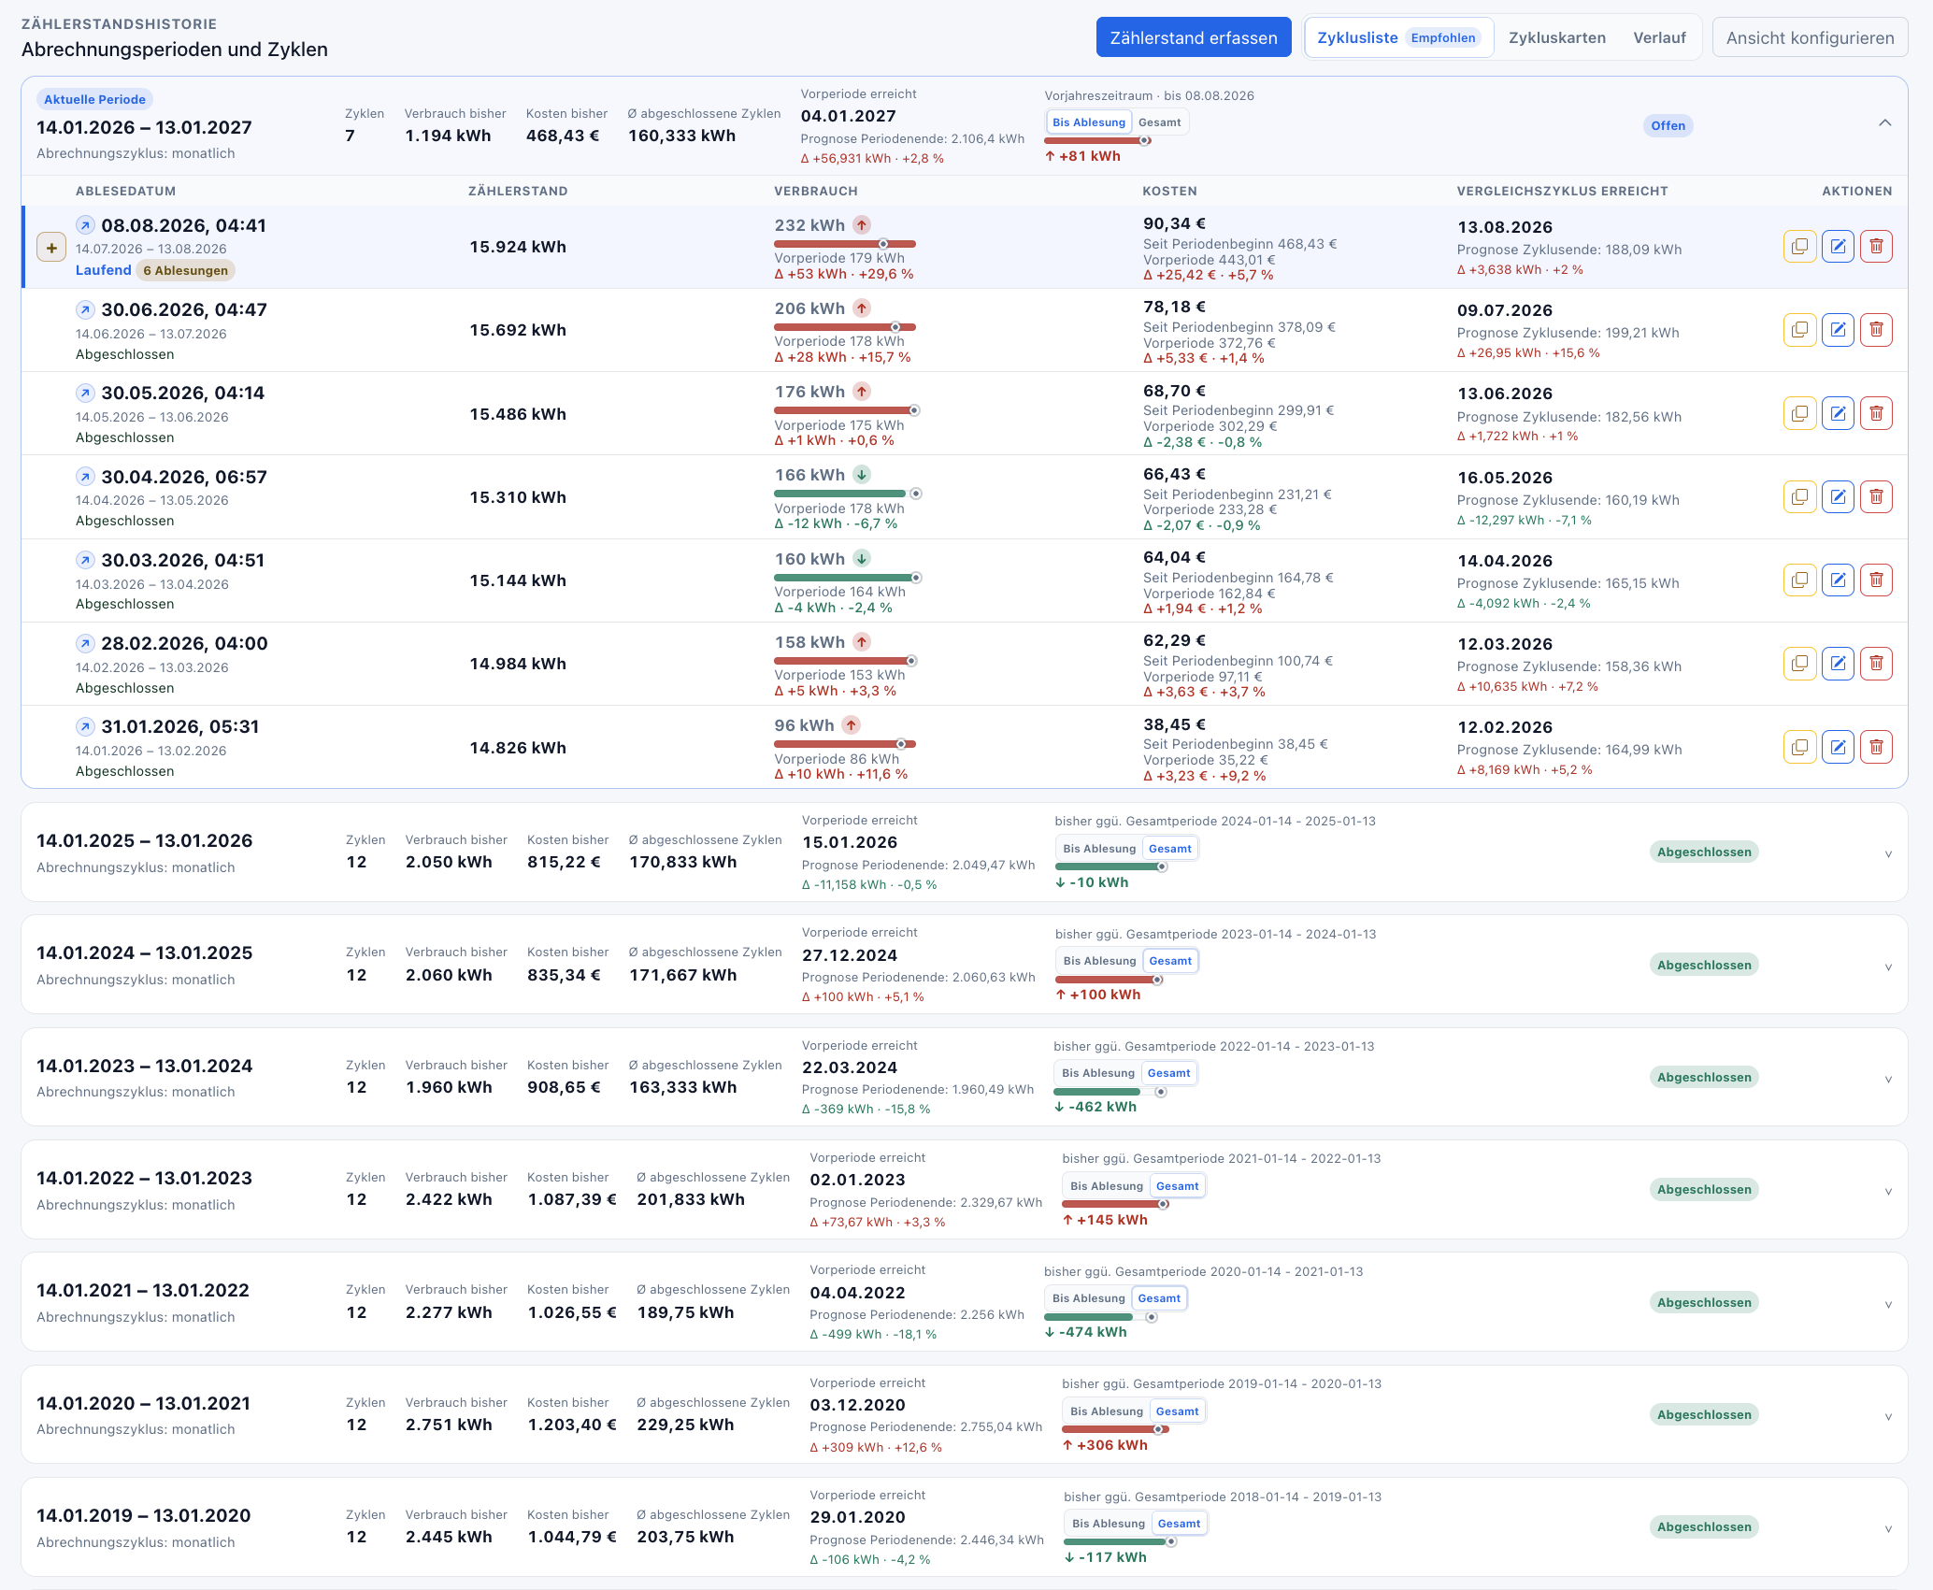
Task: Copy the 31.01.2026 reading with duplicate icon
Action: (1799, 747)
